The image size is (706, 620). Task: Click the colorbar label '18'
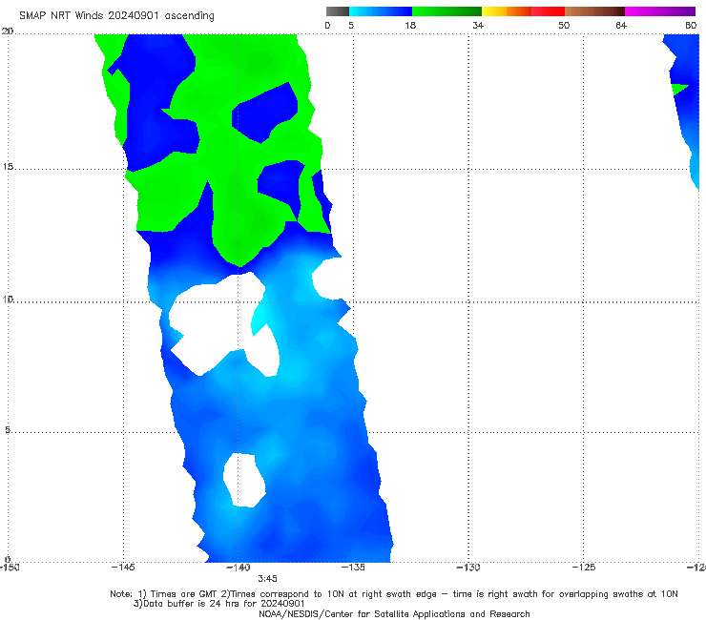(410, 25)
